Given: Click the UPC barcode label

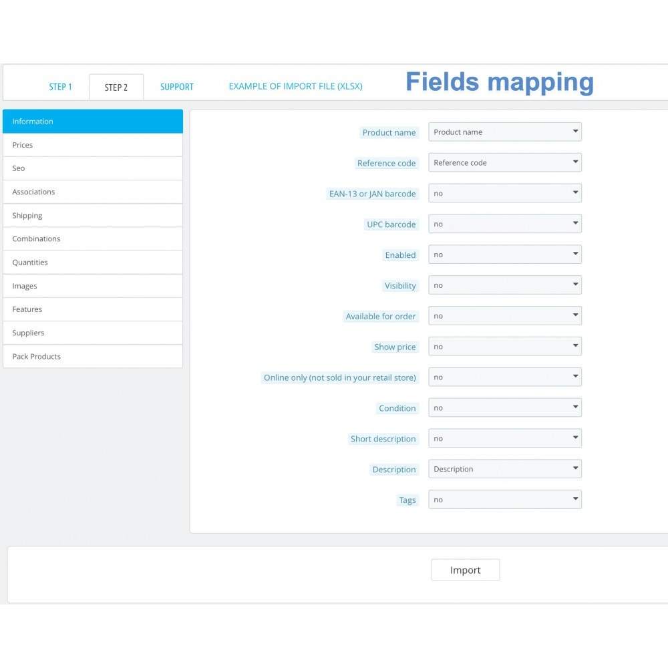Looking at the screenshot, I should pos(391,224).
